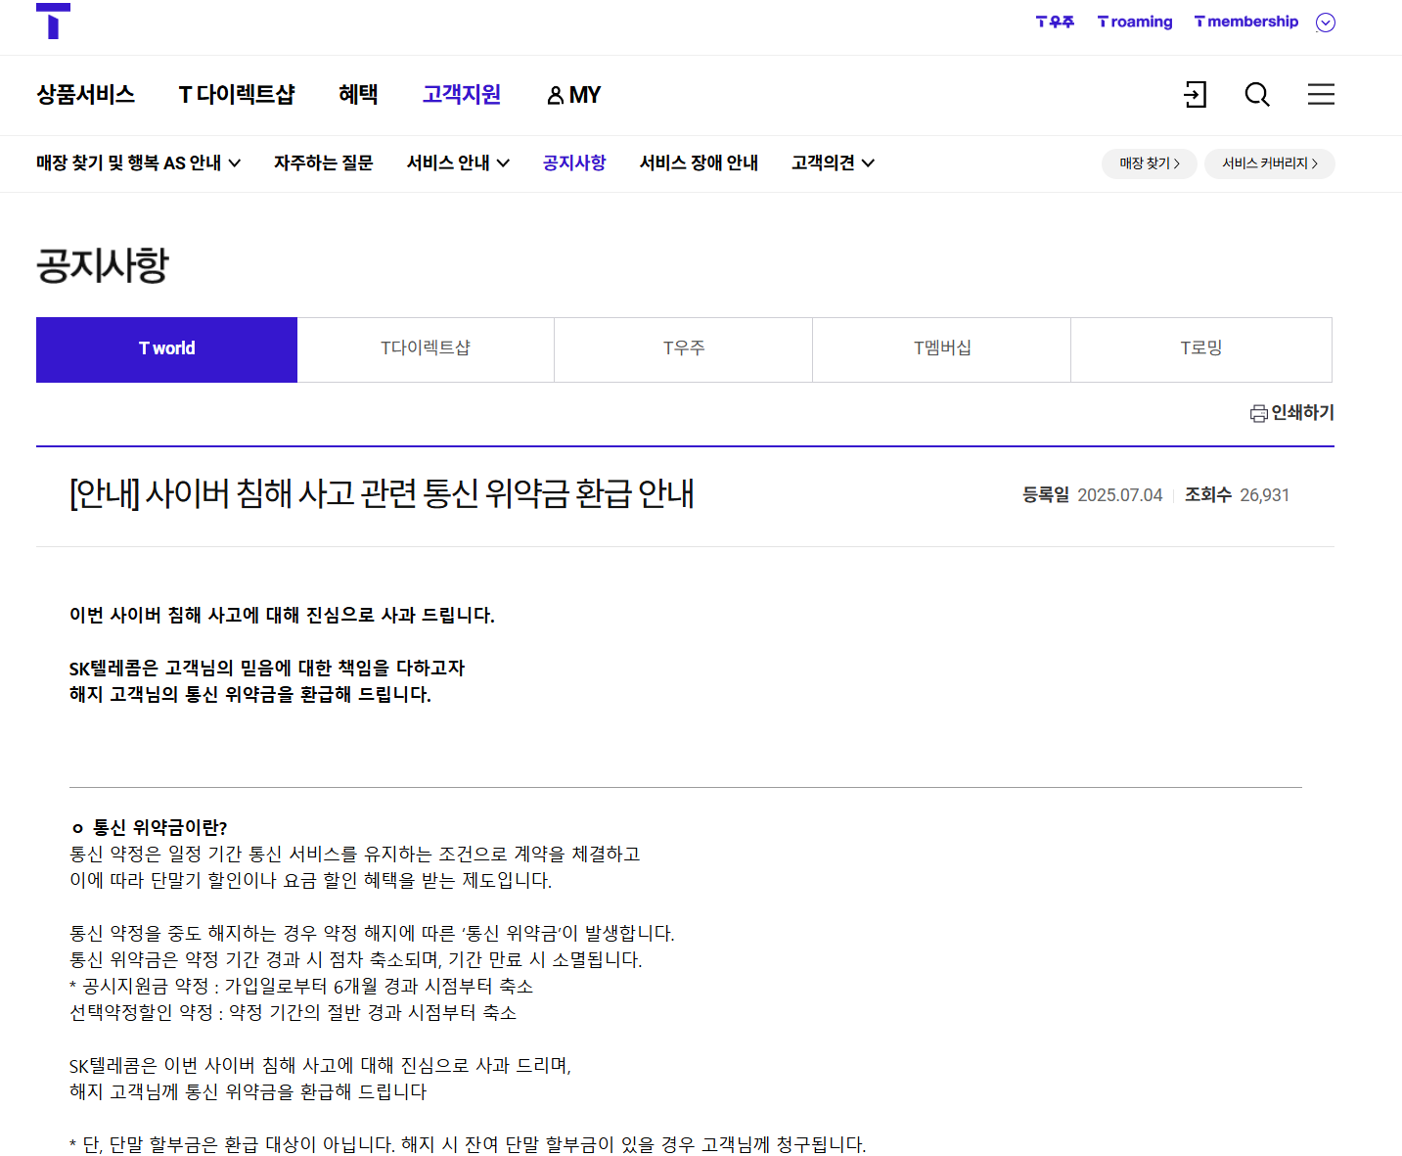The height and width of the screenshot is (1156, 1402).
Task: Click the 서비스 커버리지 pill button
Action: [1270, 163]
